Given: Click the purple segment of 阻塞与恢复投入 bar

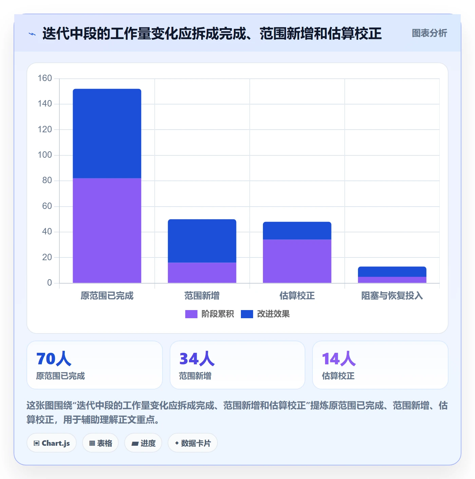Looking at the screenshot, I should click(392, 280).
